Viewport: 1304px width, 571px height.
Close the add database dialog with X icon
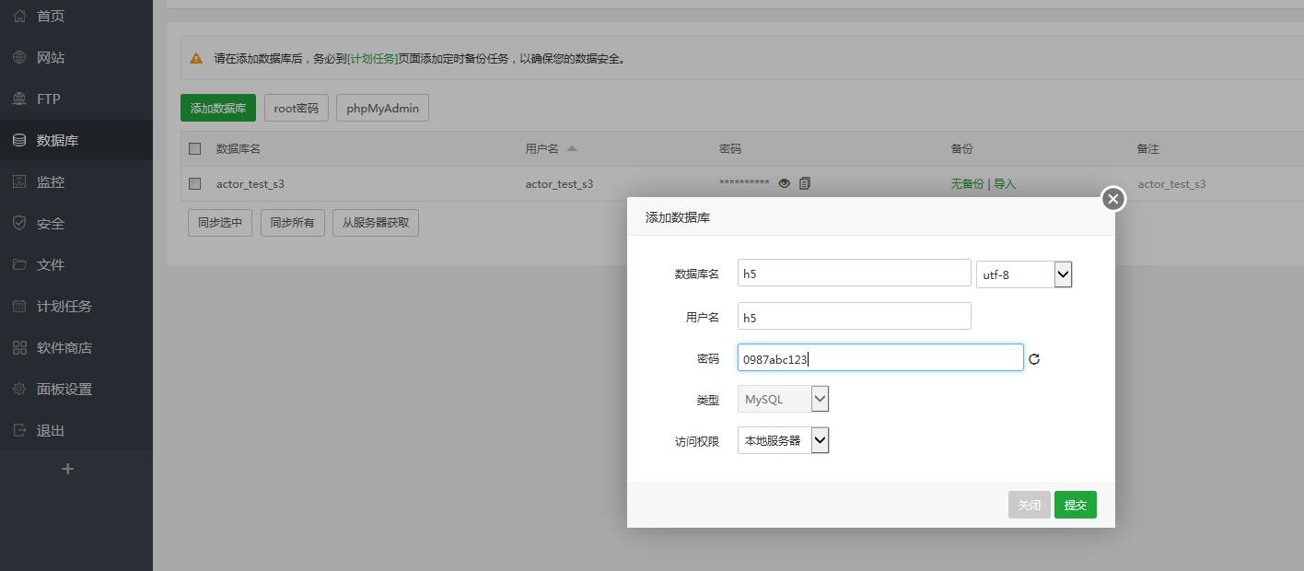tap(1112, 199)
